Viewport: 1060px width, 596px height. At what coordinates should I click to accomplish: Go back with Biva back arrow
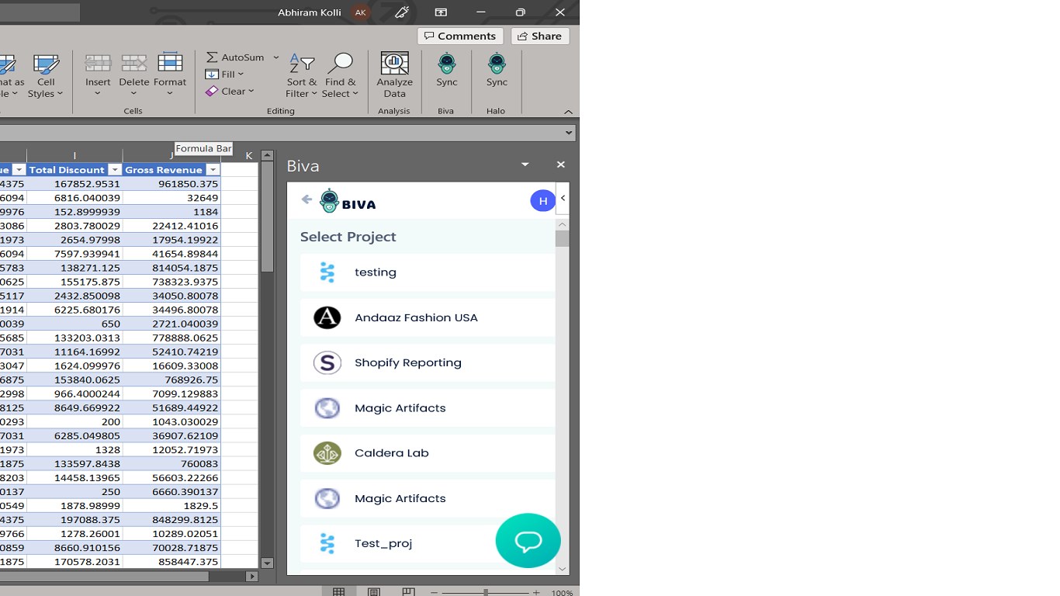(x=307, y=199)
